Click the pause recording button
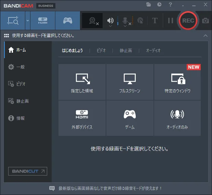This screenshot has width=212, height=195. click(171, 21)
